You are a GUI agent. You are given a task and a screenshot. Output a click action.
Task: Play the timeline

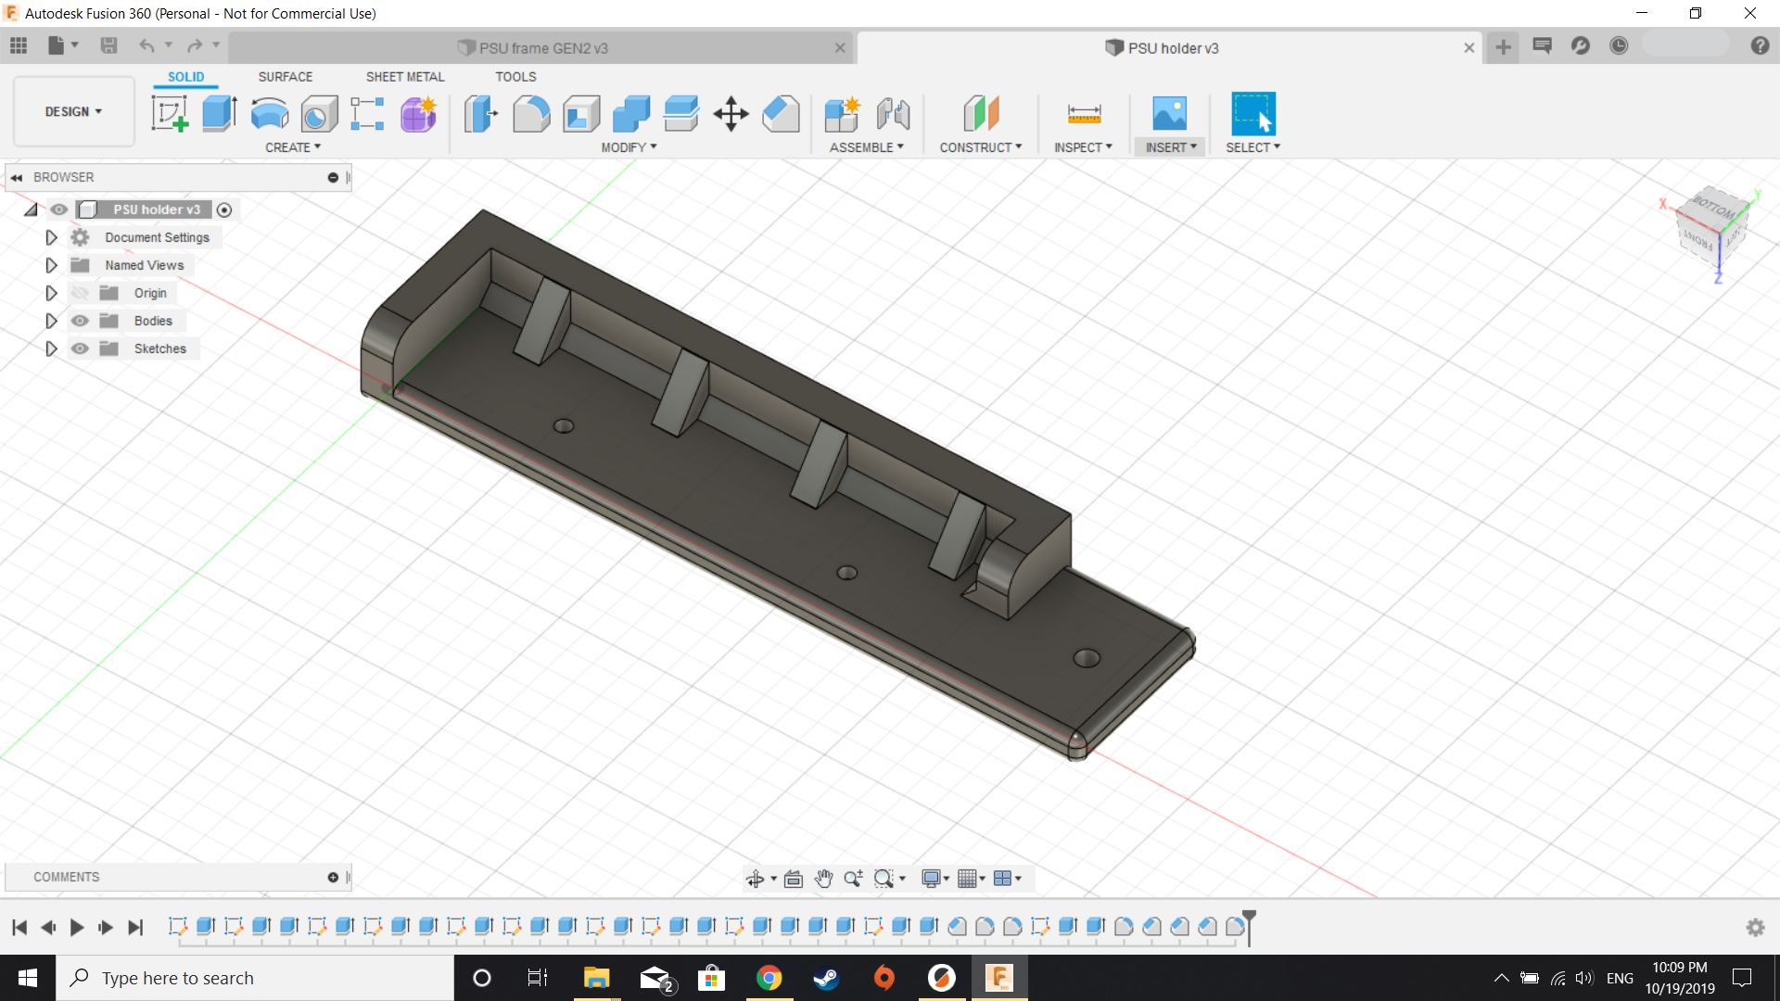coord(77,927)
